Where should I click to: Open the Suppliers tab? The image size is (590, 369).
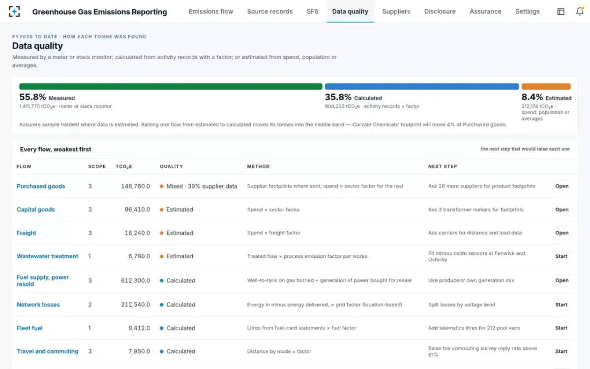point(396,11)
